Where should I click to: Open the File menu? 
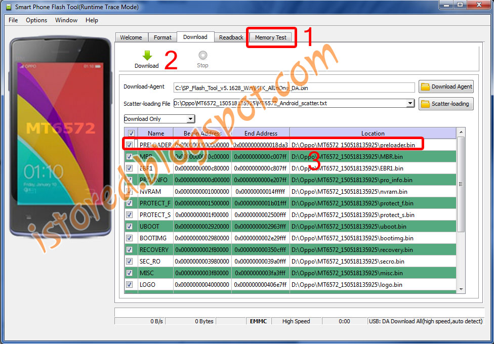coord(13,20)
